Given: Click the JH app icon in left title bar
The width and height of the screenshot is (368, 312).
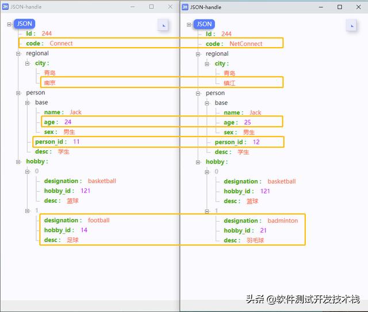Looking at the screenshot, I should coord(5,6).
